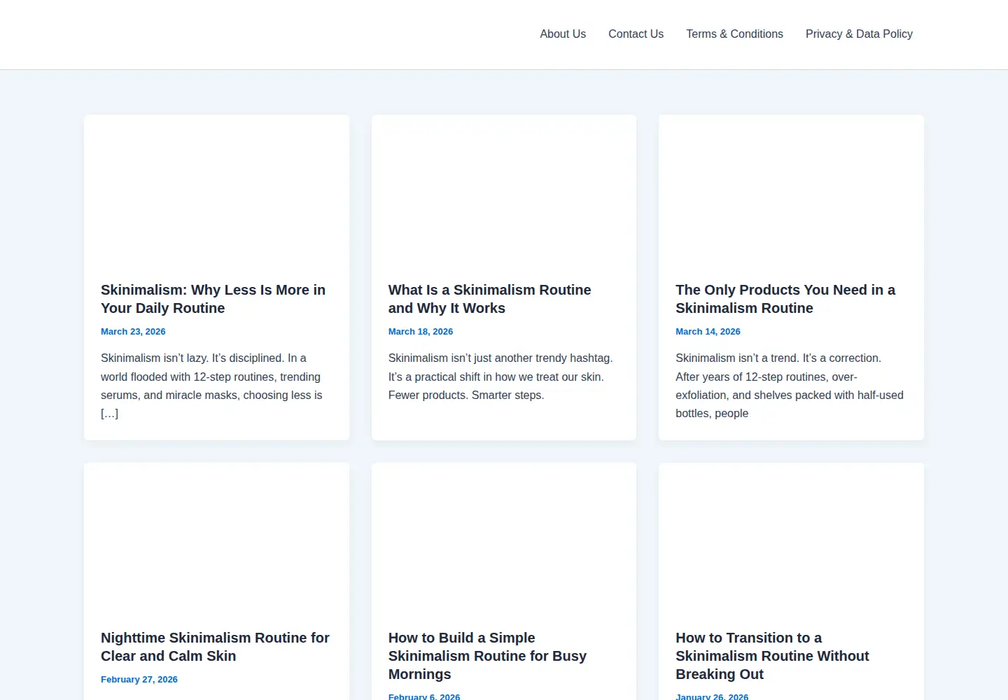Click excerpt 'Skinimalism isn't just another trendy hashtag'

coord(500,377)
